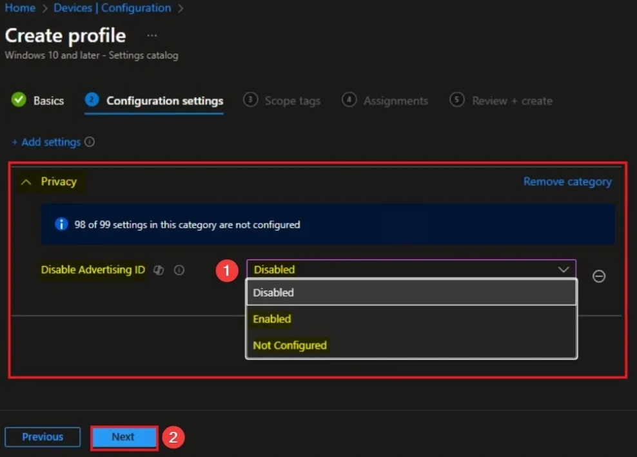
Task: Go to Devices | Configuration breadcrumb
Action: click(112, 8)
